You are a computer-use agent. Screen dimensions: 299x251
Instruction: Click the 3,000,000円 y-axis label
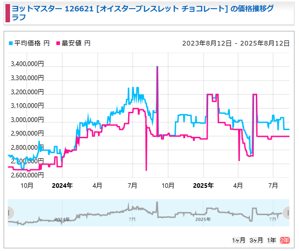tap(27, 120)
